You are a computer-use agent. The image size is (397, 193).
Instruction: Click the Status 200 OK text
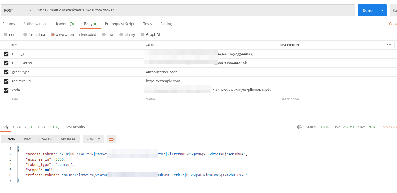[x=317, y=127]
